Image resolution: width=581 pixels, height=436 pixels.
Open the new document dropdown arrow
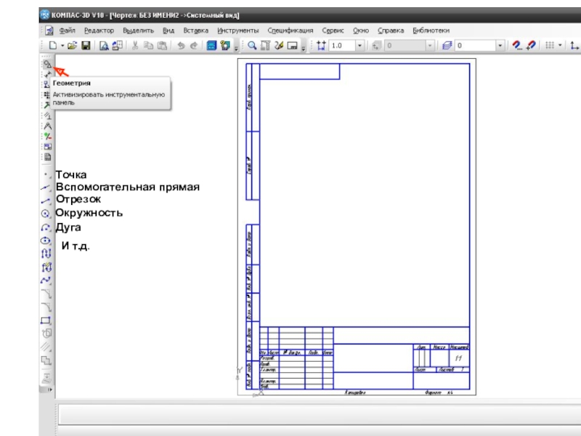62,46
